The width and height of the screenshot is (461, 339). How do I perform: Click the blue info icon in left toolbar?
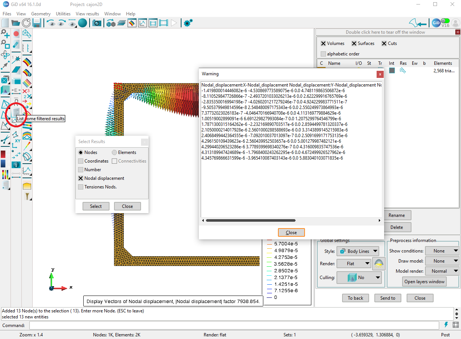[16, 164]
